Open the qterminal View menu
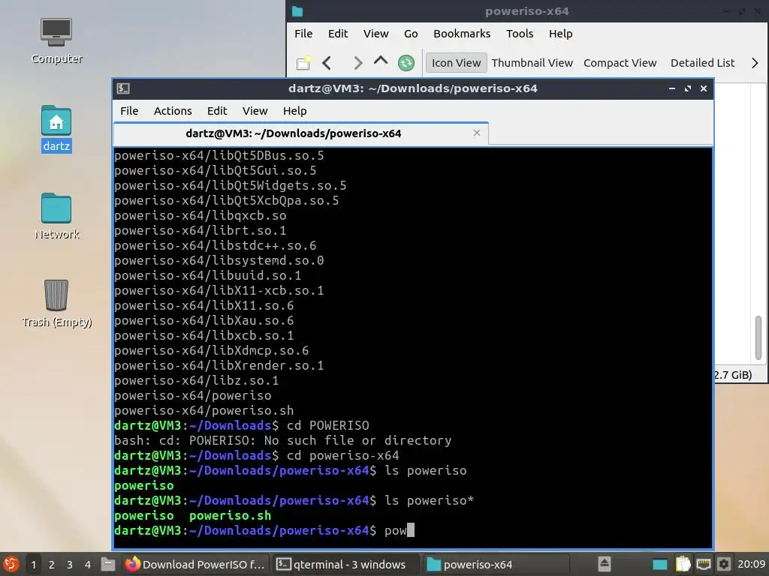The height and width of the screenshot is (576, 769). (x=255, y=111)
